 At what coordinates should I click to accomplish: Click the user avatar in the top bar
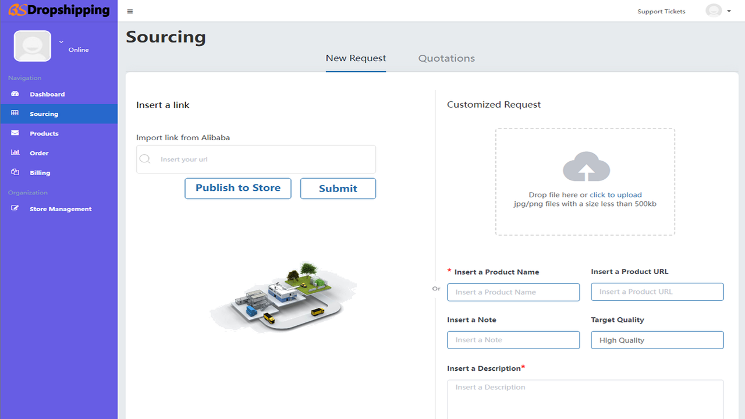pyautogui.click(x=714, y=10)
